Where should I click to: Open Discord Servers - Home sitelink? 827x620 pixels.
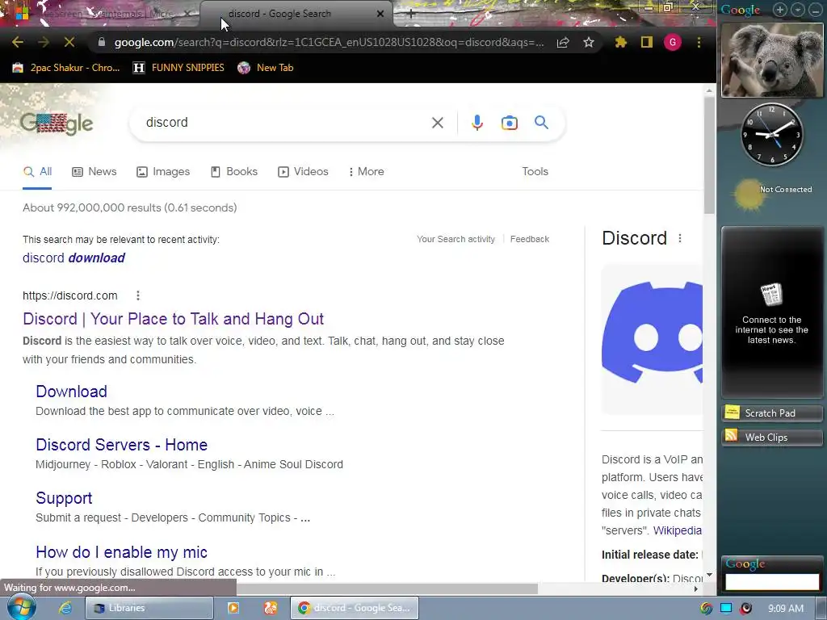tap(121, 445)
